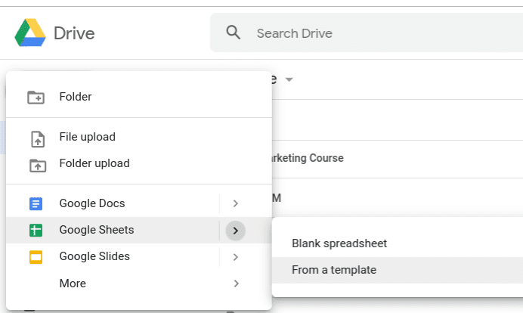Choose From a template option

click(334, 270)
